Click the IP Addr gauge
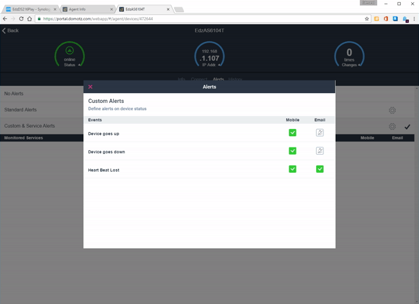The width and height of the screenshot is (419, 304). [x=209, y=55]
